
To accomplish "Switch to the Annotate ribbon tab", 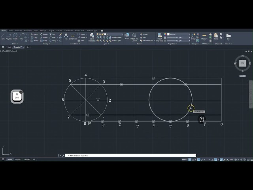I will coord(18,31).
